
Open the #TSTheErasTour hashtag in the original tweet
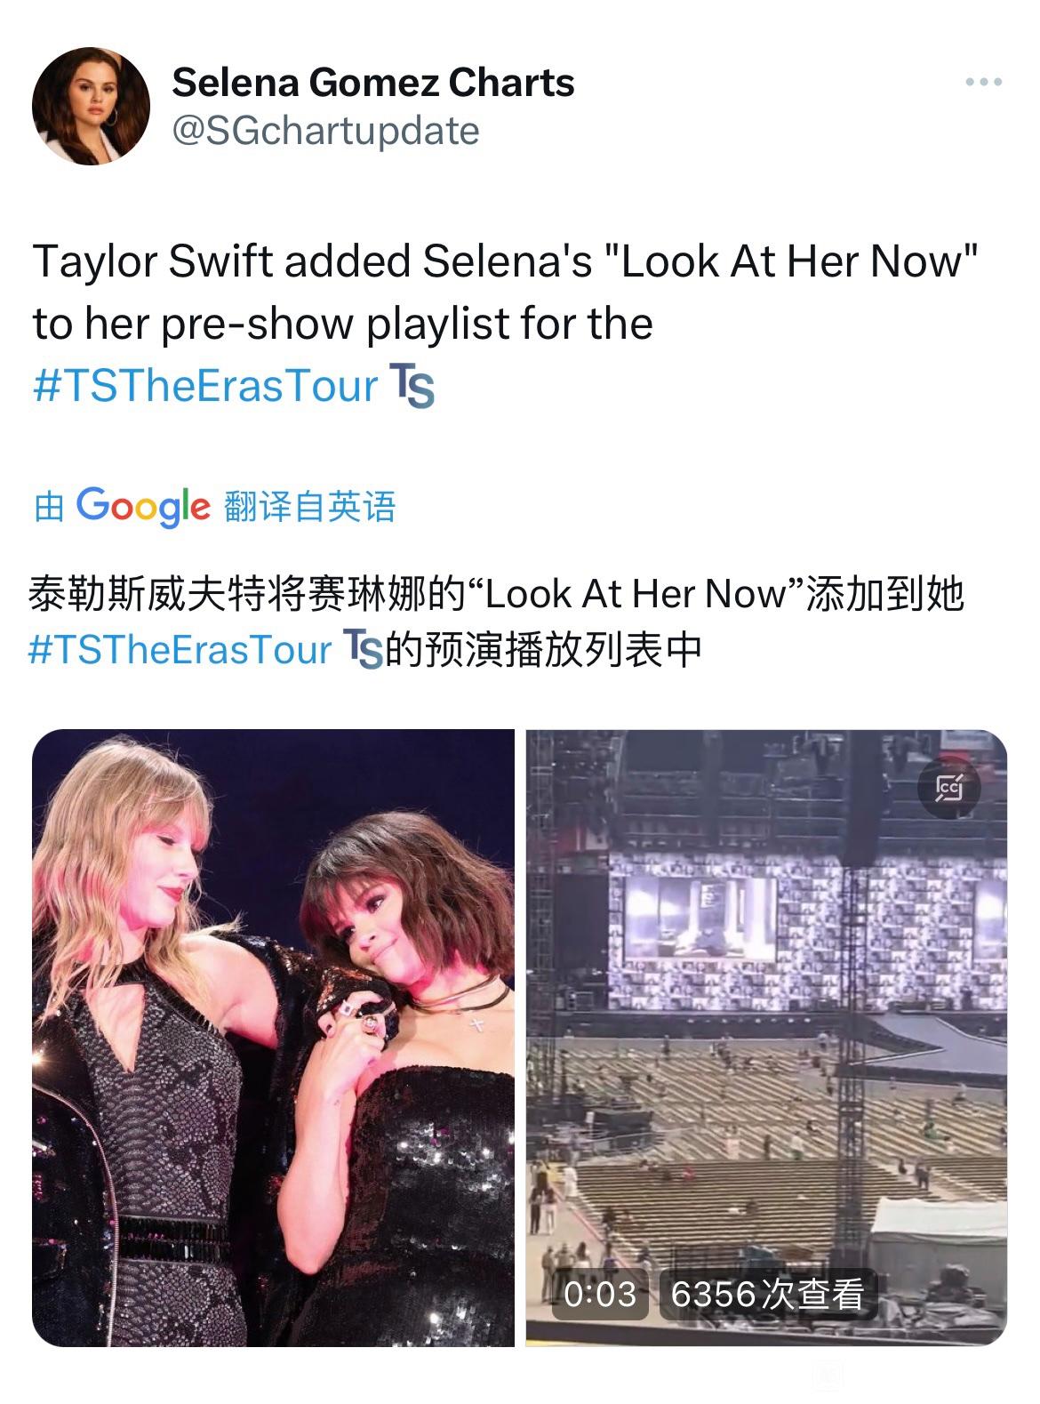click(x=205, y=387)
